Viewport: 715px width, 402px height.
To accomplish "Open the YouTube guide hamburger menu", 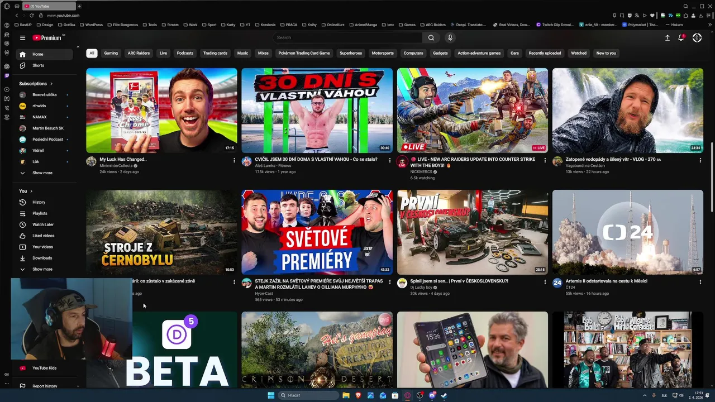I will [x=22, y=38].
